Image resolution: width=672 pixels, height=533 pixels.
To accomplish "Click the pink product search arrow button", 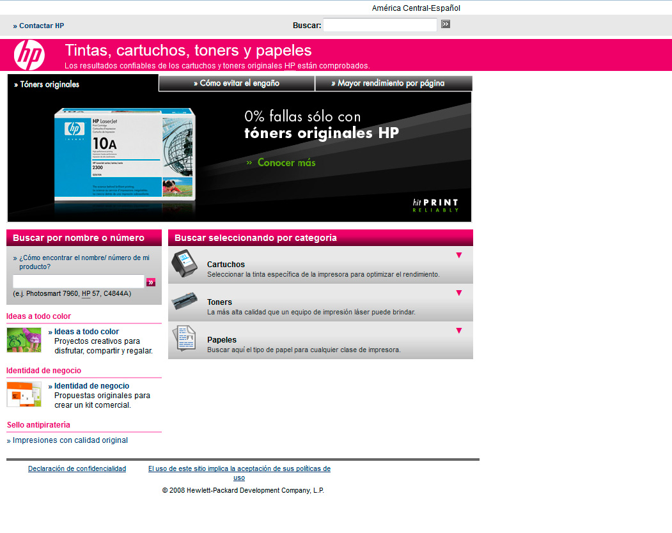I will tap(151, 282).
